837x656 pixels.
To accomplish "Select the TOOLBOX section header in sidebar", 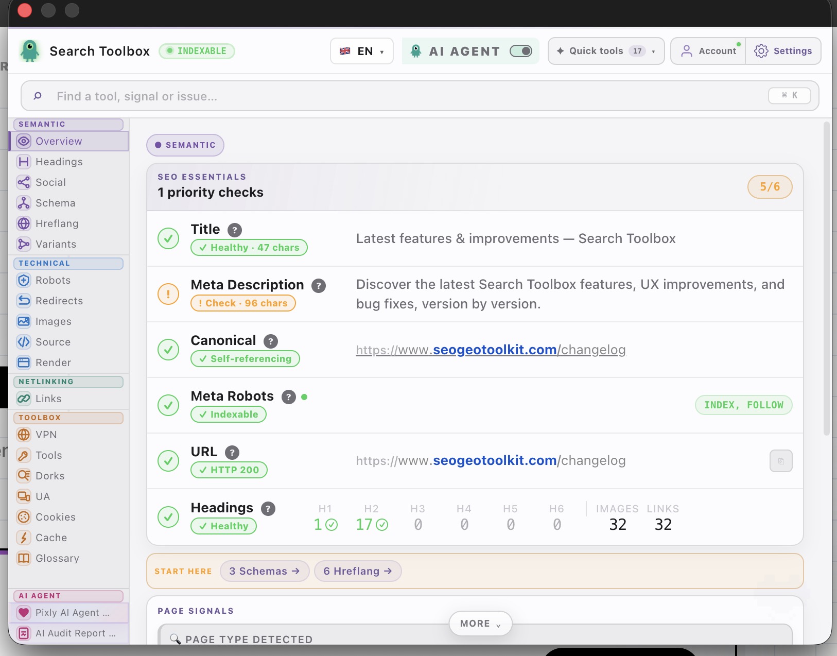I will (x=68, y=418).
